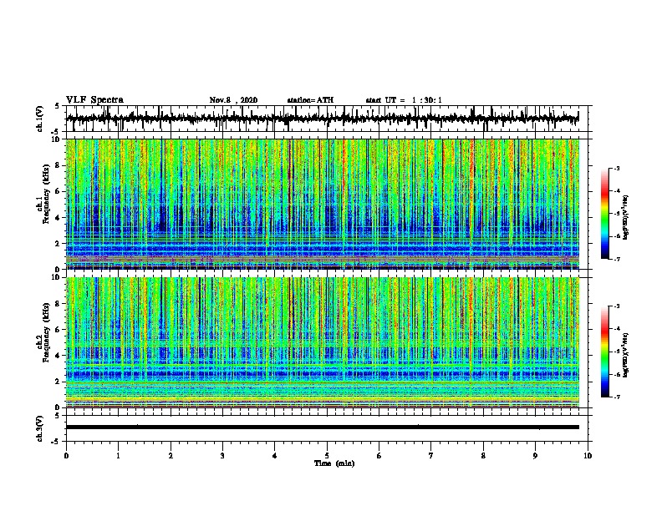Click the "station=ATH" label
662x511 pixels.
(x=310, y=100)
